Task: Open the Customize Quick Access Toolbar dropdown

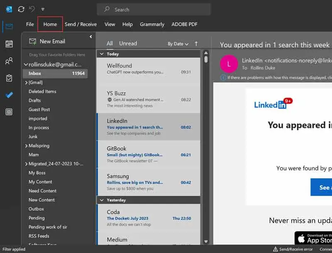Action: 43,9
